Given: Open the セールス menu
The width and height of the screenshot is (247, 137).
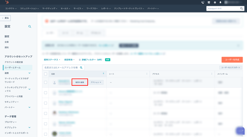Looking at the screenshot, I should click(x=65, y=9).
